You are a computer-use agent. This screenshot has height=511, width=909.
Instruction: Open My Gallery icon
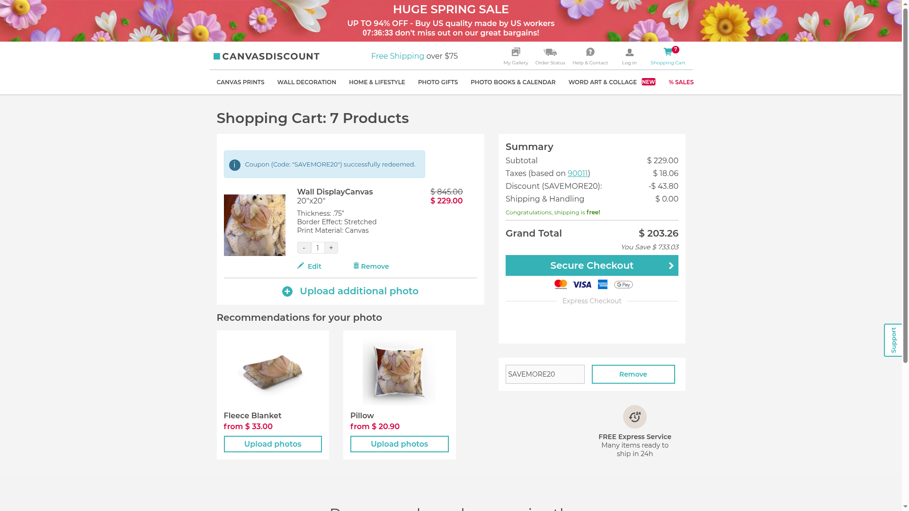click(516, 52)
